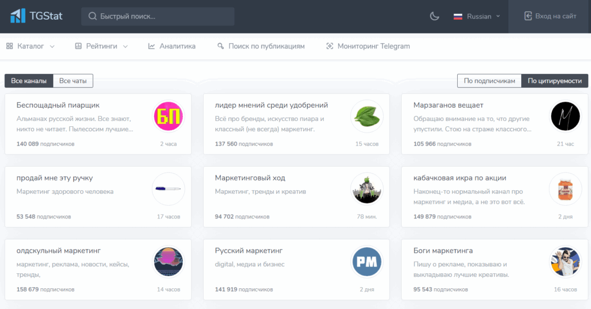Open the pen avatar of продай мне эту ручку
591x309 pixels.
(169, 189)
